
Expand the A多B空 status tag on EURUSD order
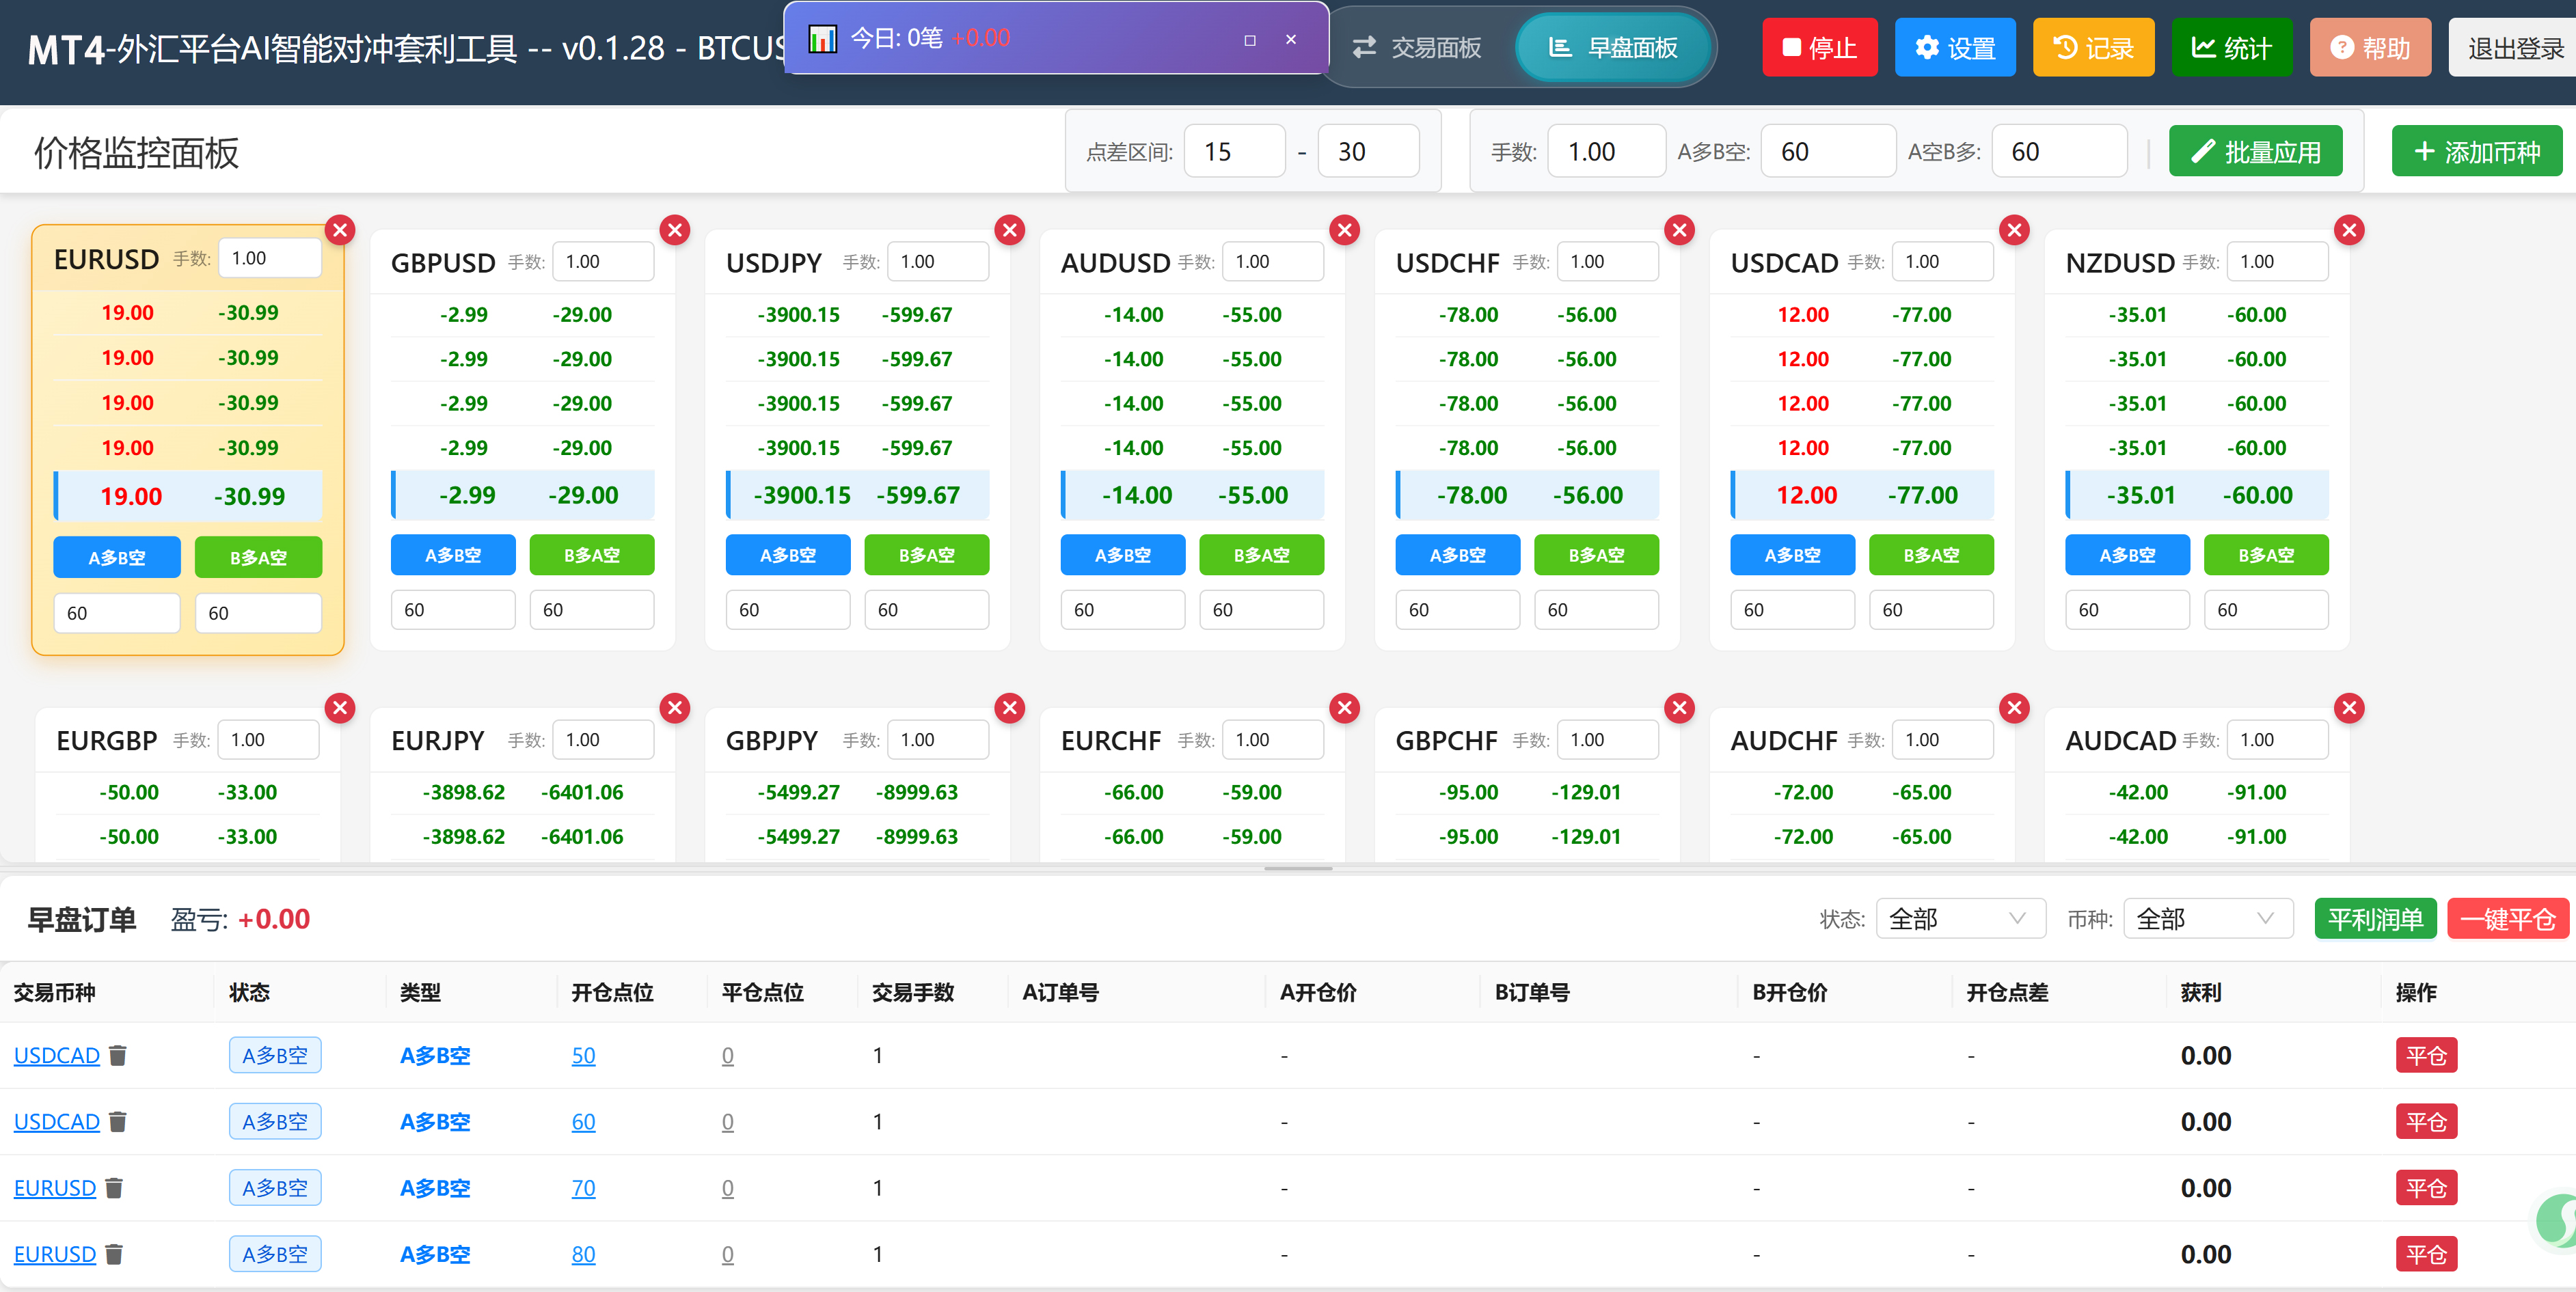click(x=275, y=1188)
